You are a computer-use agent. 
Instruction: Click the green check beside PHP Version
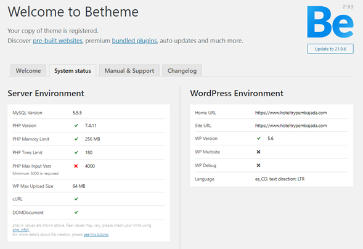(x=76, y=126)
